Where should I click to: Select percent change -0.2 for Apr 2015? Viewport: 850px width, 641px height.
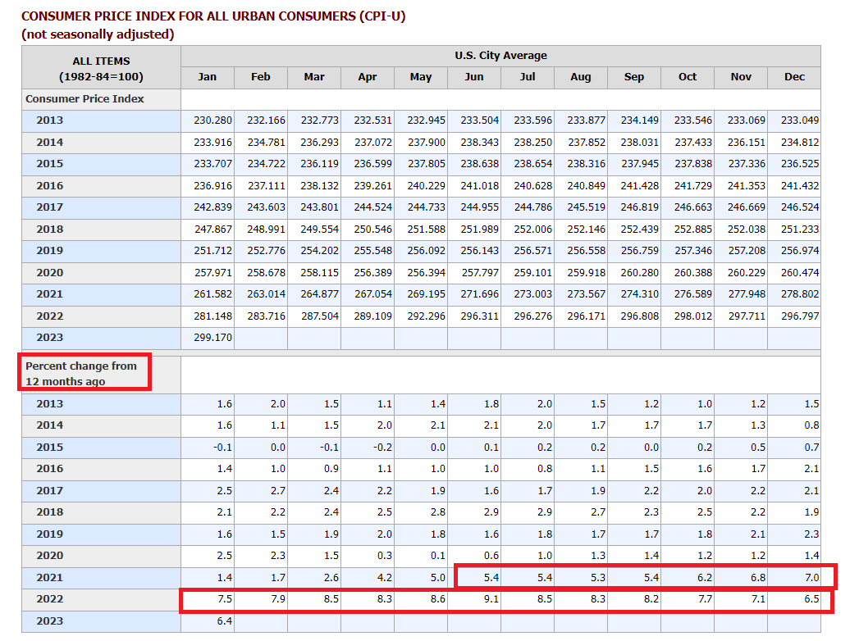coord(382,448)
